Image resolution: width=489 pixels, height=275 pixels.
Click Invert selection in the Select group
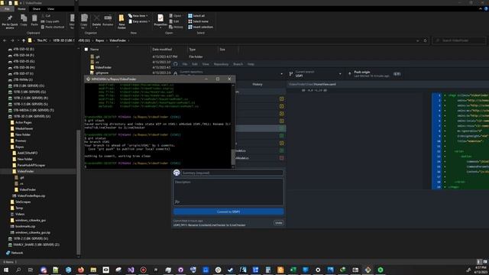200,27
